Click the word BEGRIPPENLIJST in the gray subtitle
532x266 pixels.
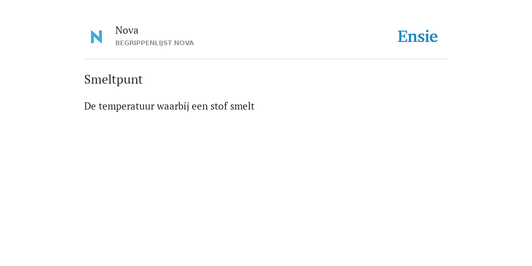pyautogui.click(x=144, y=43)
